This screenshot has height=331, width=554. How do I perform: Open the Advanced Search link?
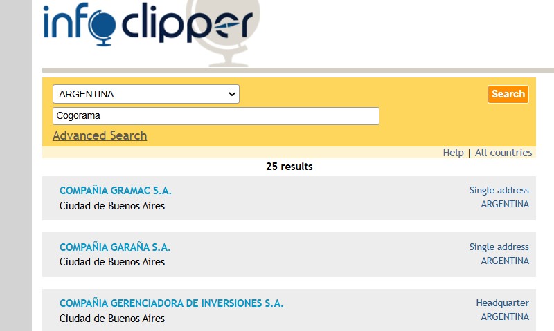100,135
